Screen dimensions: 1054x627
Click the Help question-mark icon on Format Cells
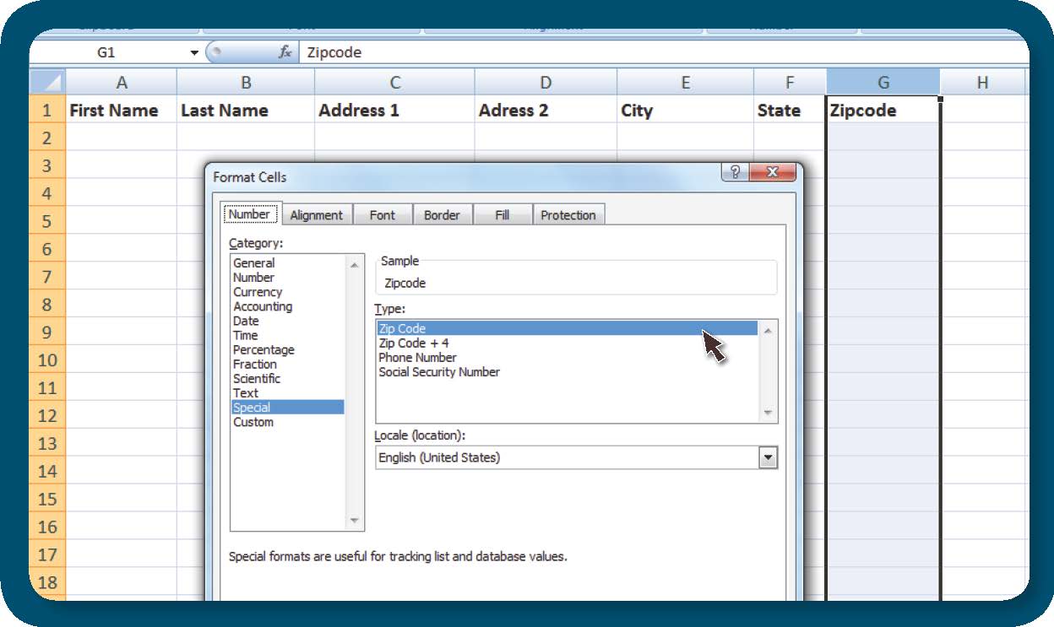point(736,172)
